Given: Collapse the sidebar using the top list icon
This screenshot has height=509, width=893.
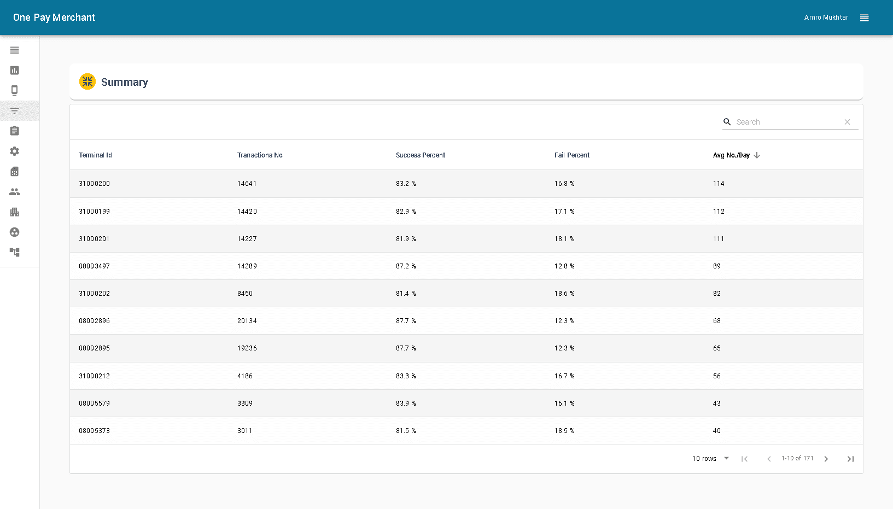Looking at the screenshot, I should (14, 50).
